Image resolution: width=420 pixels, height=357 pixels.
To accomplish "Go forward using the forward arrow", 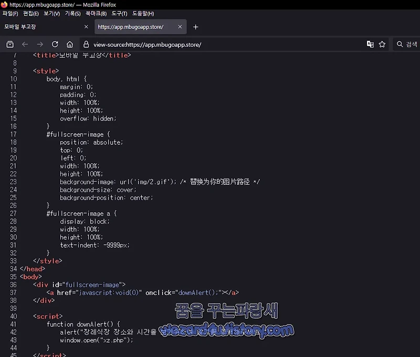I will tap(39, 44).
